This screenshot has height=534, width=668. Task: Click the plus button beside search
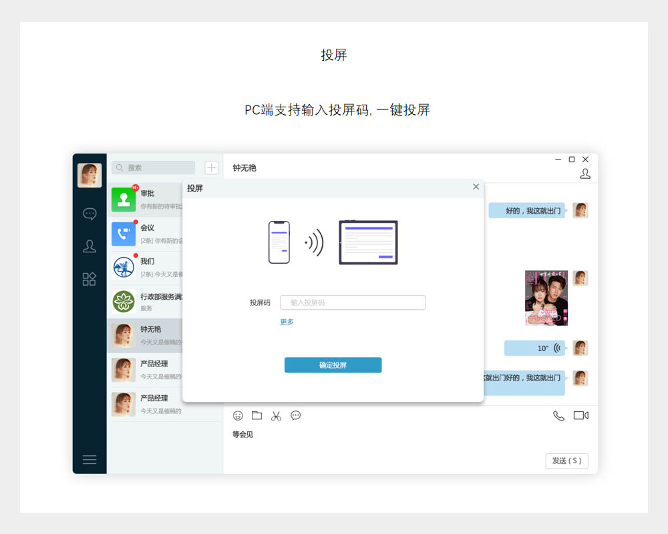click(x=211, y=168)
